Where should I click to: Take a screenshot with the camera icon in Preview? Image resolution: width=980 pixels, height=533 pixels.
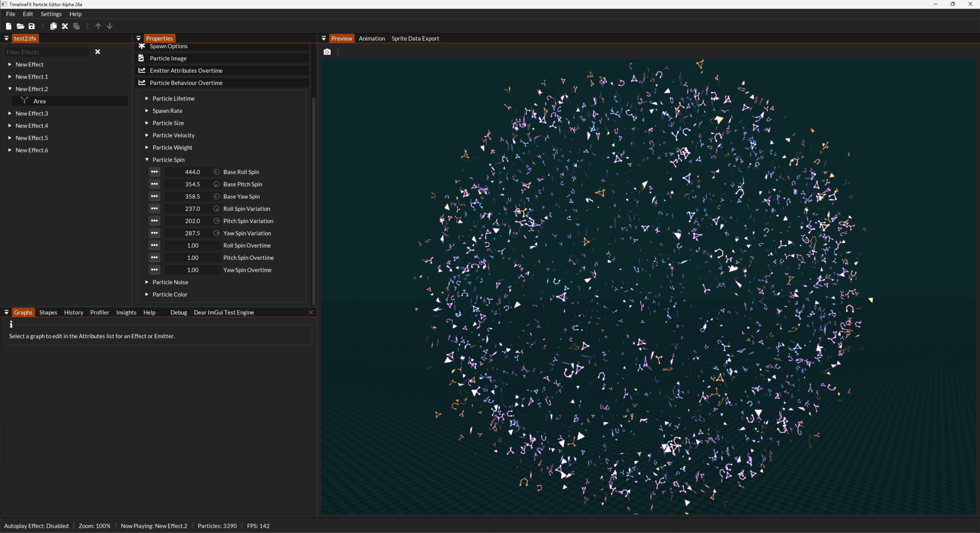point(327,52)
